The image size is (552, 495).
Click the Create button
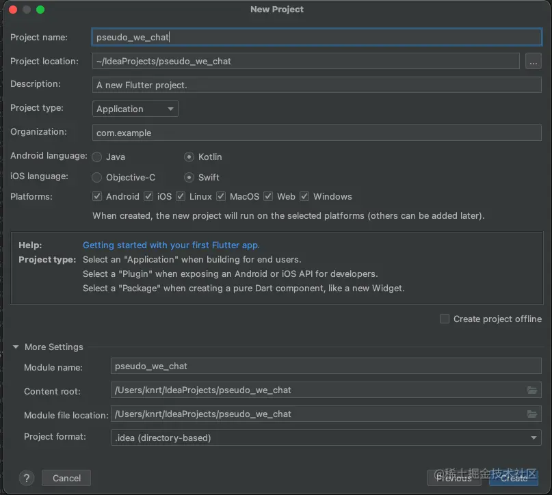pos(514,478)
